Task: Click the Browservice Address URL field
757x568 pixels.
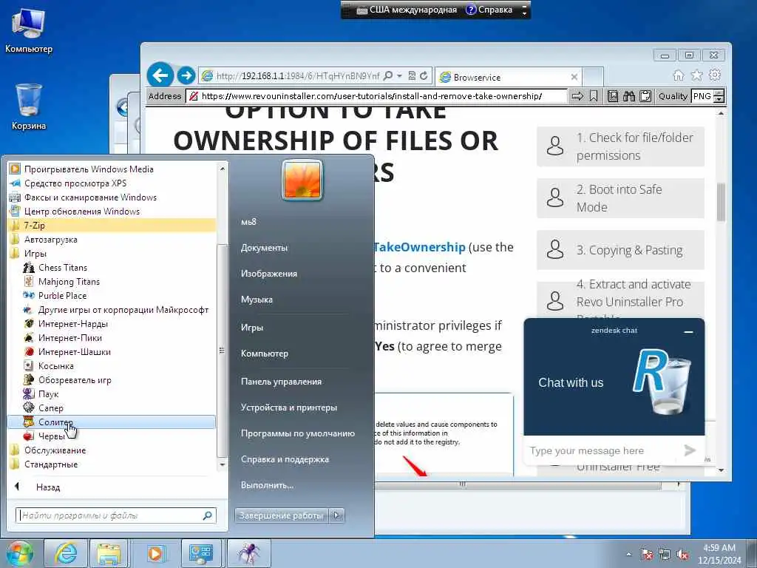Action: pos(376,96)
